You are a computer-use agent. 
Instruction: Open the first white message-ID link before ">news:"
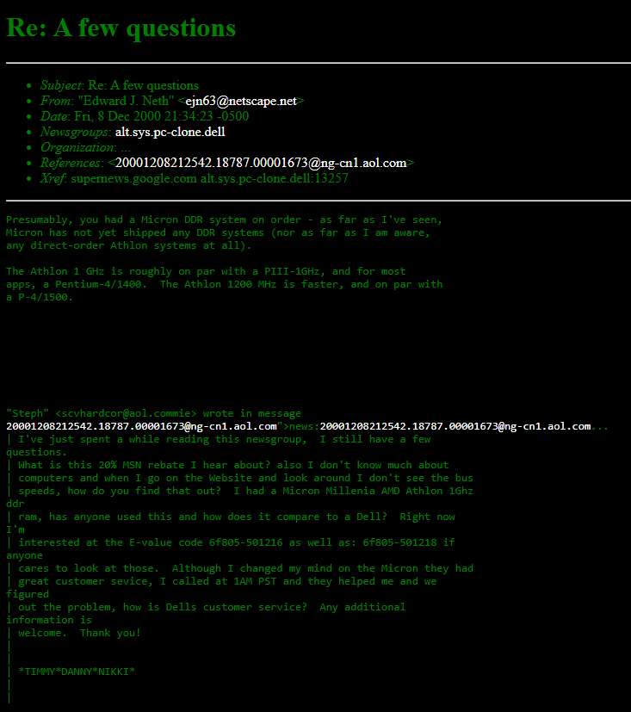pos(141,426)
